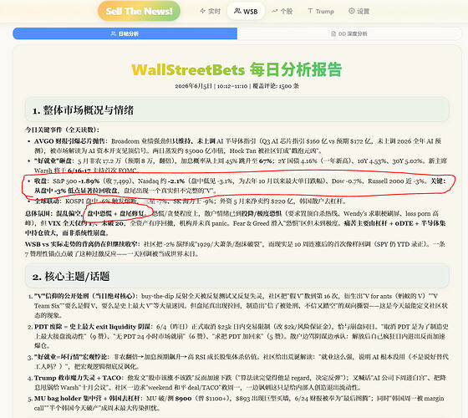This screenshot has width=468, height=418.
Task: Open the 个股 trend chart icon
Action: point(282,12)
